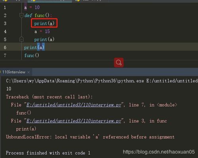This screenshot has height=158, width=198.
Task: Open traceback file link for line 3
Action: coord(74,121)
